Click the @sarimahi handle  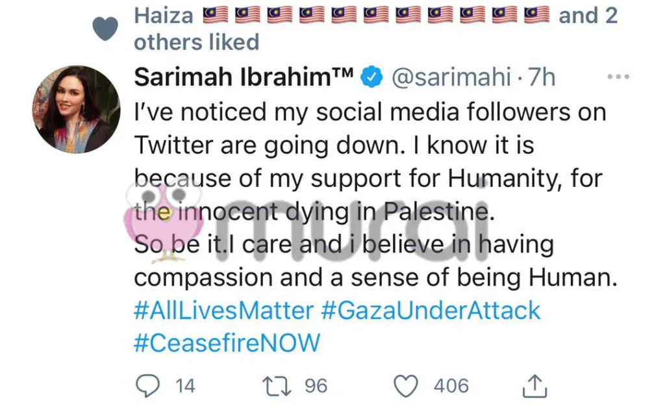(452, 78)
